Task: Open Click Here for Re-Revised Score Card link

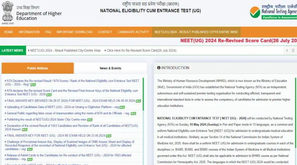Action: pos(141,51)
